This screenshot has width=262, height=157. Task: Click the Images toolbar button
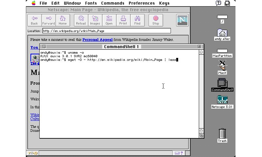[x=95, y=20]
